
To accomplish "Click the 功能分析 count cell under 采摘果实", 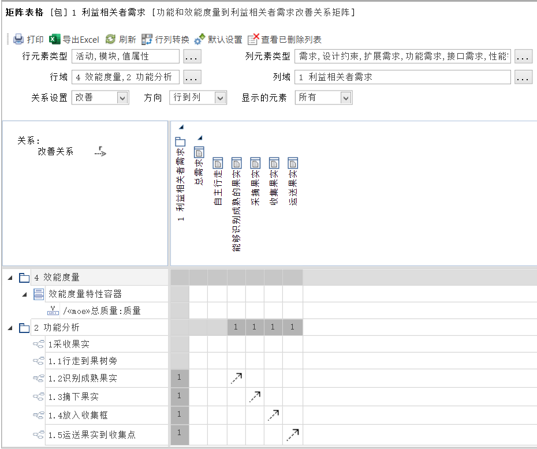I will point(255,327).
